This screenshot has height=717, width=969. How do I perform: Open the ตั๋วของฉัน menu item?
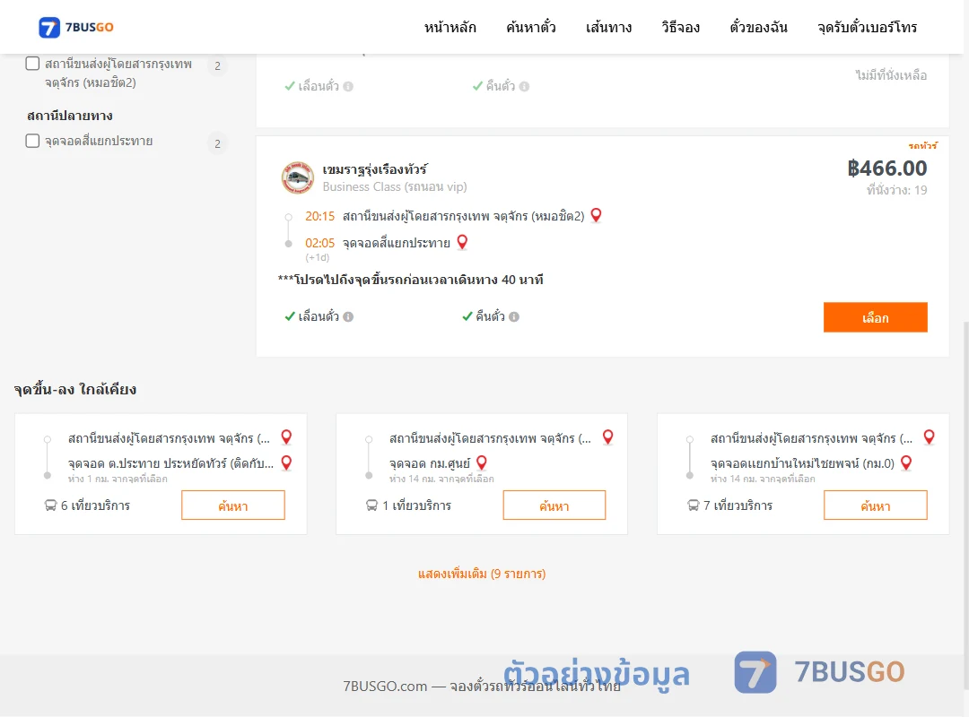(x=758, y=27)
